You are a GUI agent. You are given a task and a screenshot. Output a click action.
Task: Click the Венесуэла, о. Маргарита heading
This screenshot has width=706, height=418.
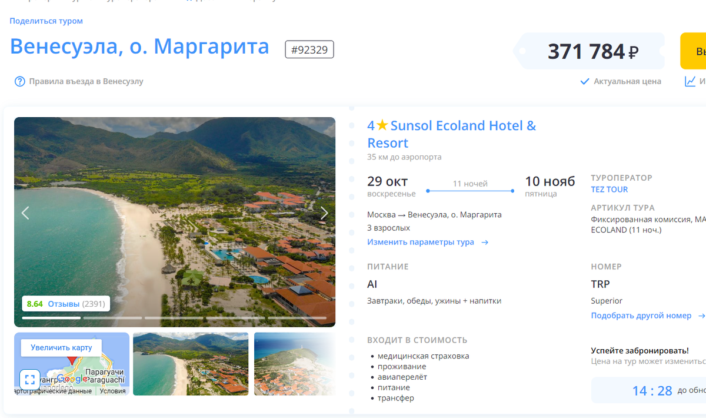click(x=139, y=47)
